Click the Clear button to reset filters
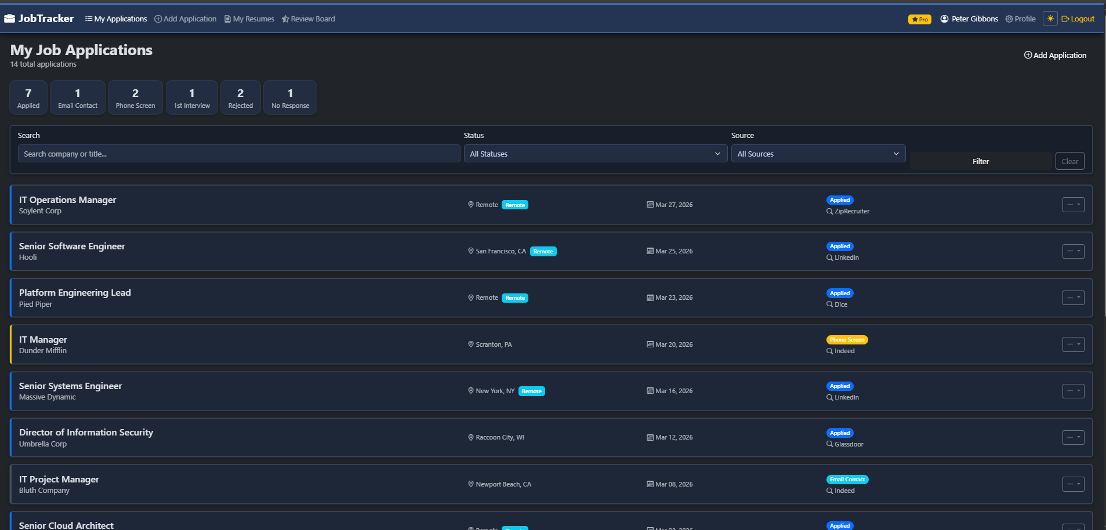This screenshot has height=530, width=1106. (x=1069, y=161)
